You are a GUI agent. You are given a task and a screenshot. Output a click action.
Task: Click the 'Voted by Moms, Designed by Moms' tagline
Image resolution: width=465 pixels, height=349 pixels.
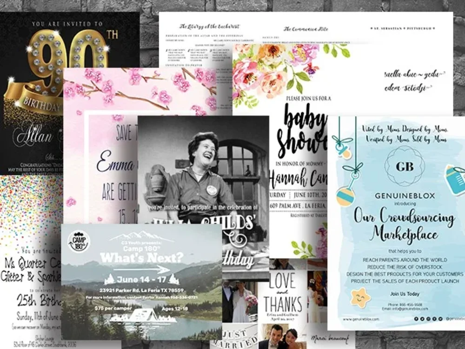tap(405, 129)
